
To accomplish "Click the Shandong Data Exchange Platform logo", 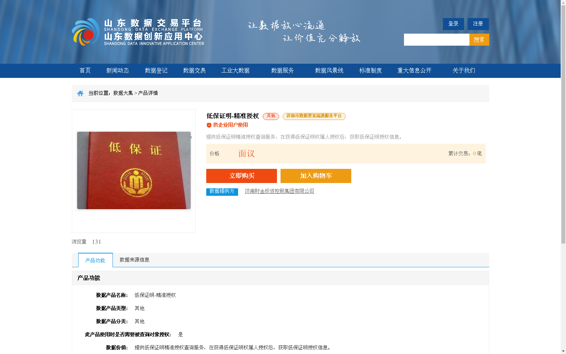I will 138,32.
